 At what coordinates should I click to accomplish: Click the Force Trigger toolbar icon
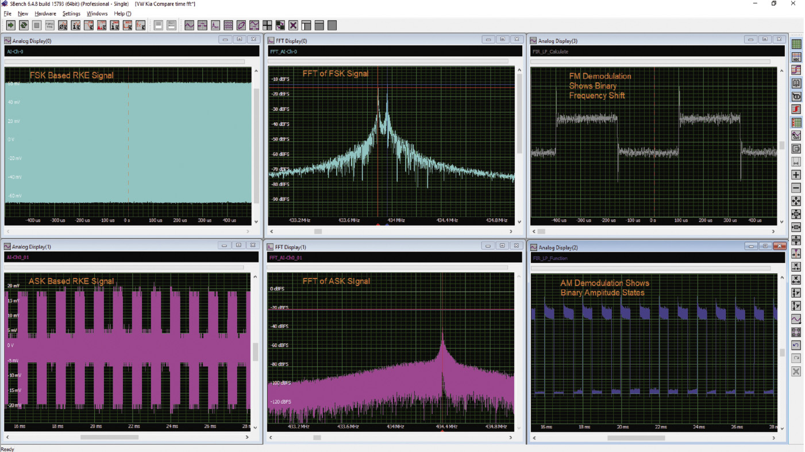50,25
